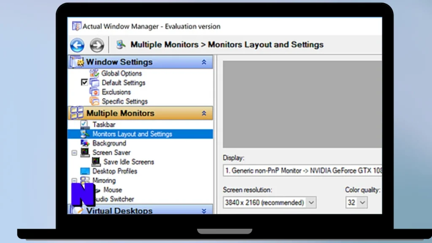
Task: Click the gray monitor layout preview area
Action: [x=302, y=105]
